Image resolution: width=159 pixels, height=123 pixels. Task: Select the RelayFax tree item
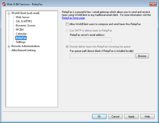pos(21,38)
